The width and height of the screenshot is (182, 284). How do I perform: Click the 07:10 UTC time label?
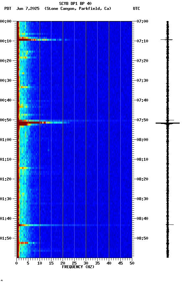(142, 41)
